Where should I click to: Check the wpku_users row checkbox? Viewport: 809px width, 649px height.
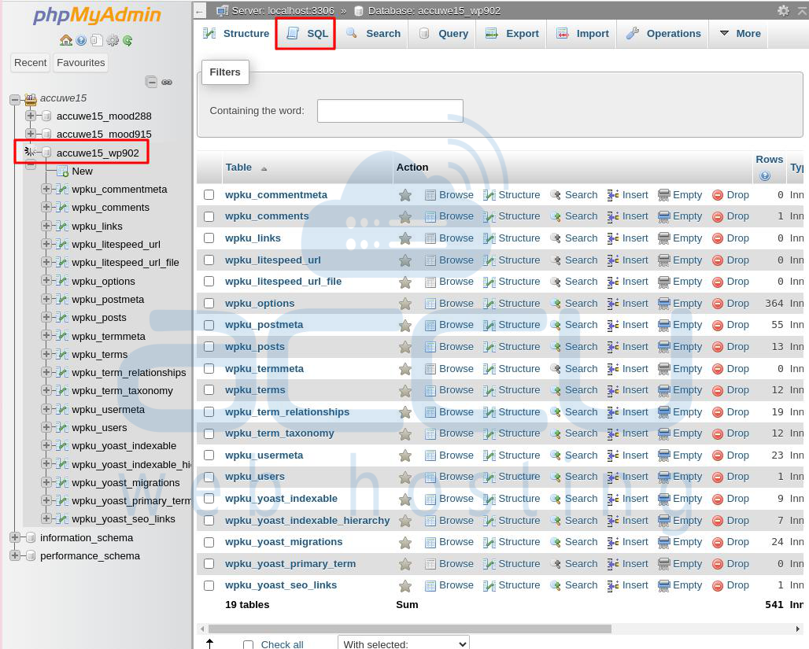tap(209, 477)
